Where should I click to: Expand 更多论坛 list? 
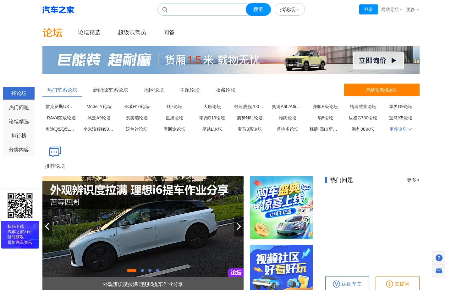click(400, 129)
